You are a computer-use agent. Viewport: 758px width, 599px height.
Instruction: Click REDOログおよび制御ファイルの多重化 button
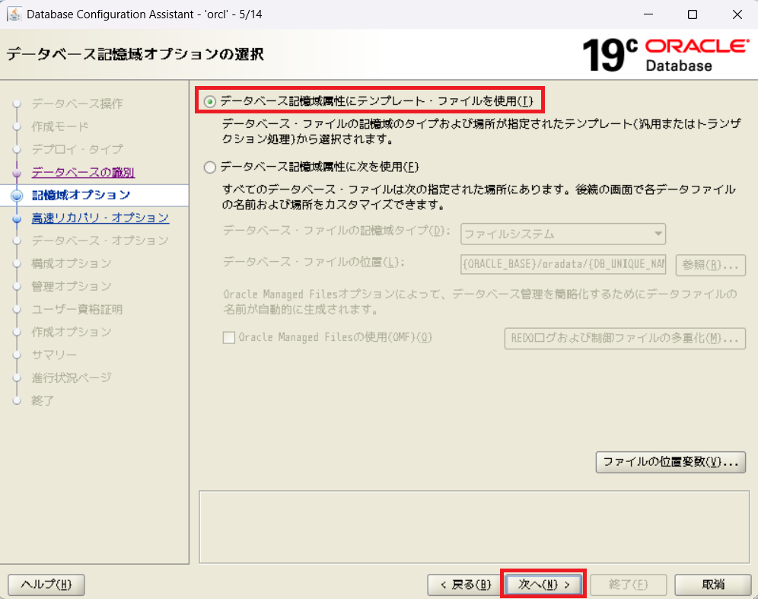point(624,338)
